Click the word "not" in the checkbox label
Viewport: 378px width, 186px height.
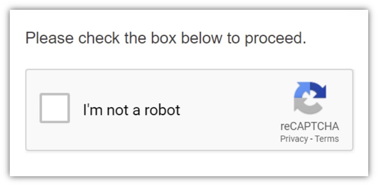pos(117,110)
